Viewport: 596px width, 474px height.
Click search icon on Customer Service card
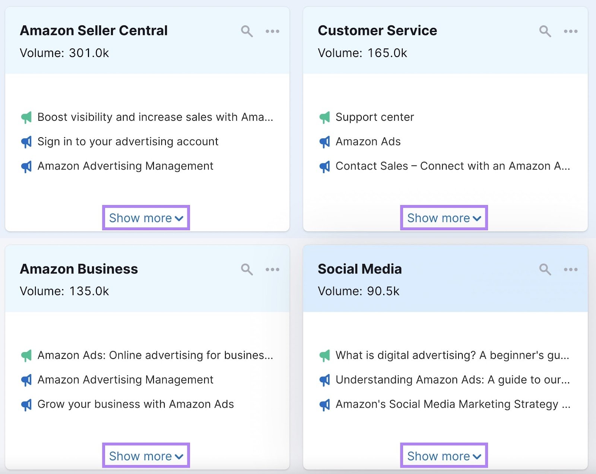point(545,31)
